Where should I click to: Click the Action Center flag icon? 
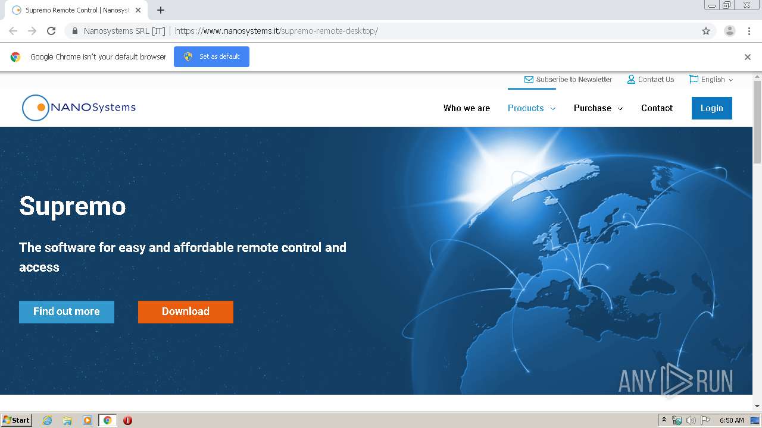(x=705, y=420)
